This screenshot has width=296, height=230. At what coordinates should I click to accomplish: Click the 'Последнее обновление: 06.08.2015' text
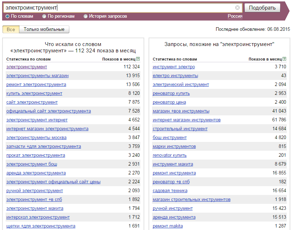[253, 29]
